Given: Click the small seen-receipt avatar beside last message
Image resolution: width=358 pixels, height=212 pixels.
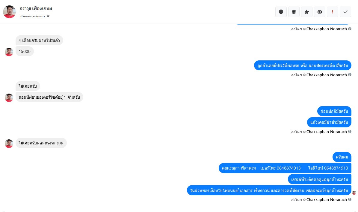Looking at the screenshot, I should [x=354, y=193].
